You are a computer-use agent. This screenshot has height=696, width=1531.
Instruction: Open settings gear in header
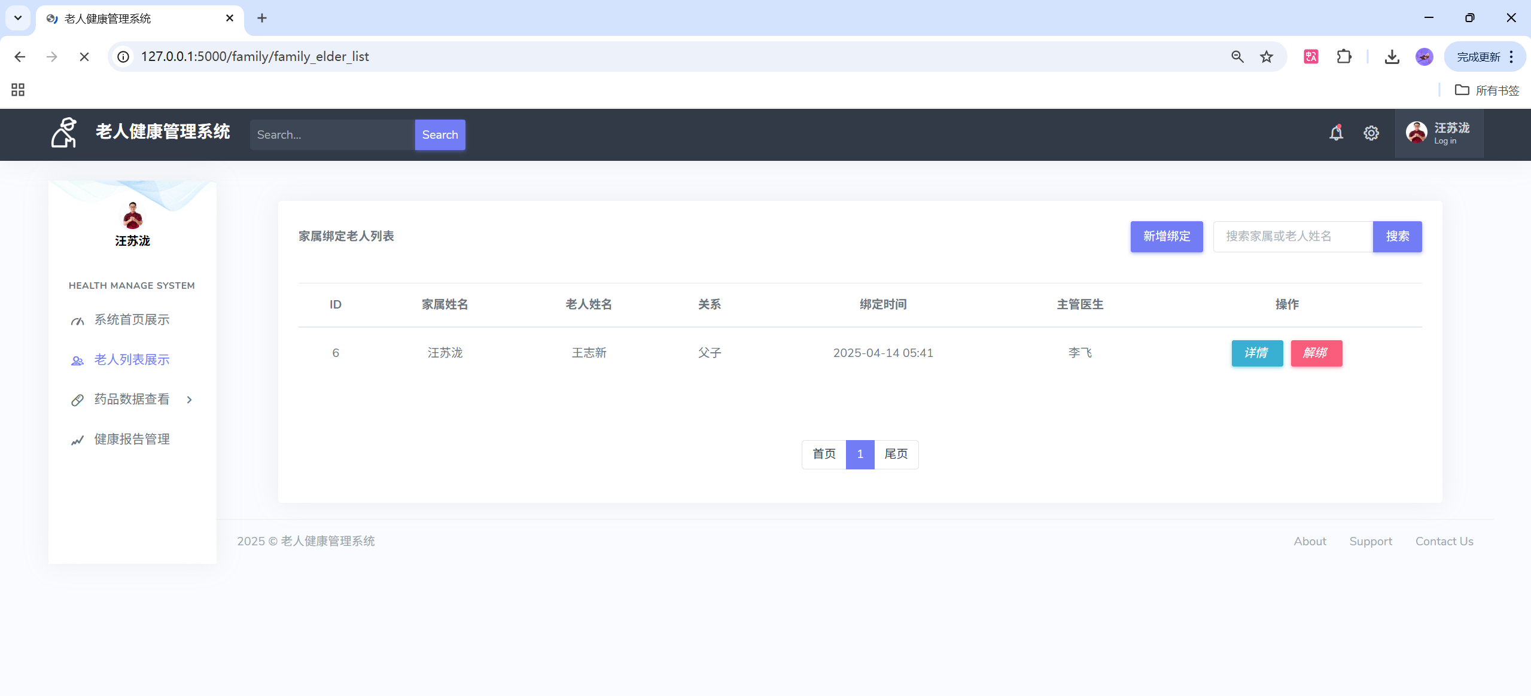pyautogui.click(x=1371, y=133)
